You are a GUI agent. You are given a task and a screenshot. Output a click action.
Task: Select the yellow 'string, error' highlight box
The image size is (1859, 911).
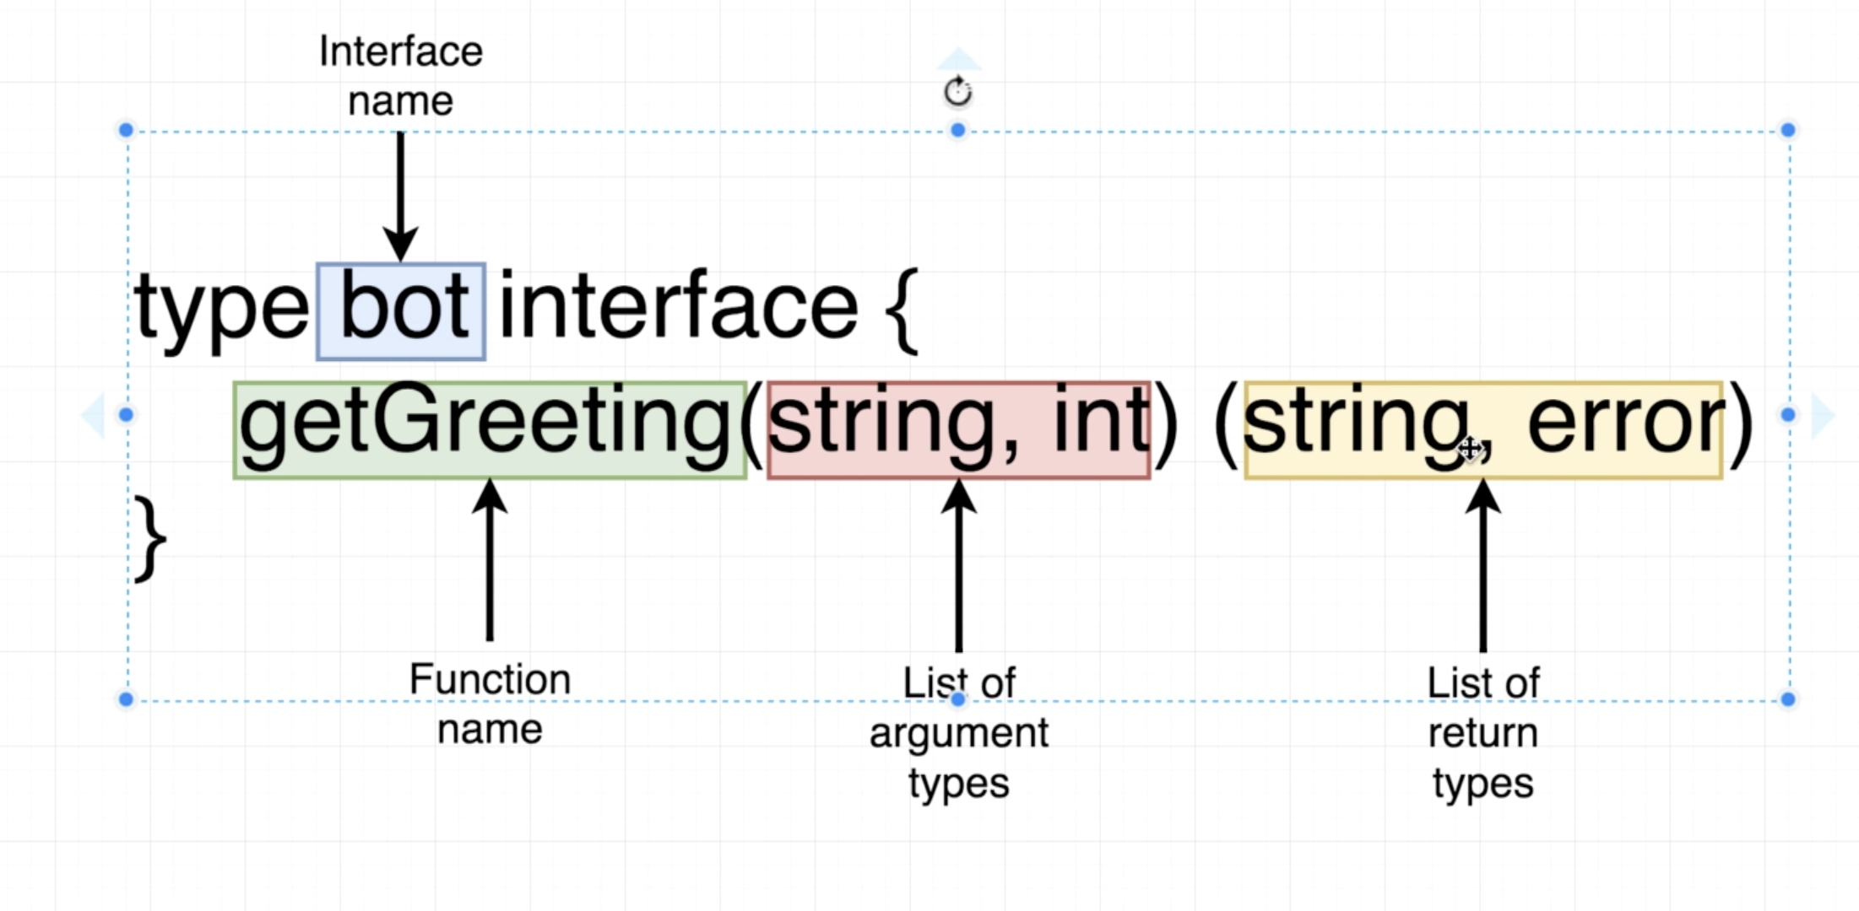pos(1483,430)
